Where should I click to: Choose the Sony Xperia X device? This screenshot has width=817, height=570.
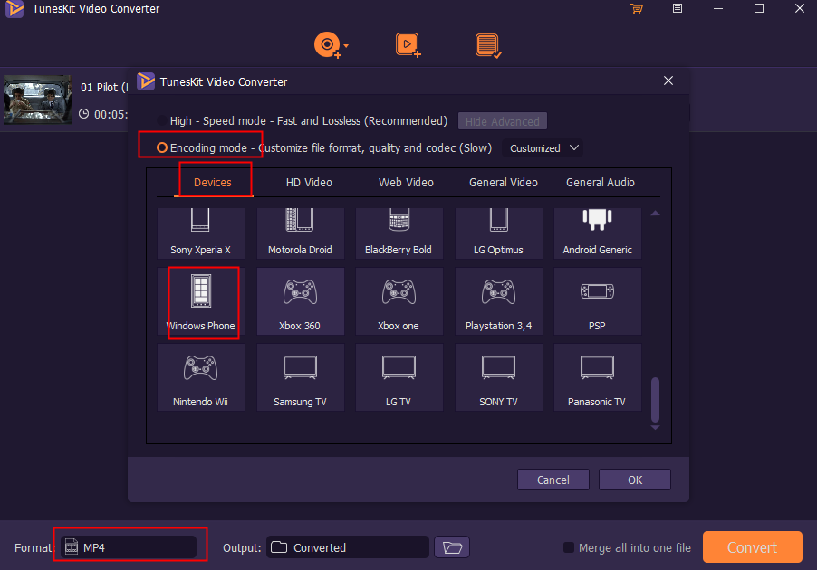tap(200, 233)
